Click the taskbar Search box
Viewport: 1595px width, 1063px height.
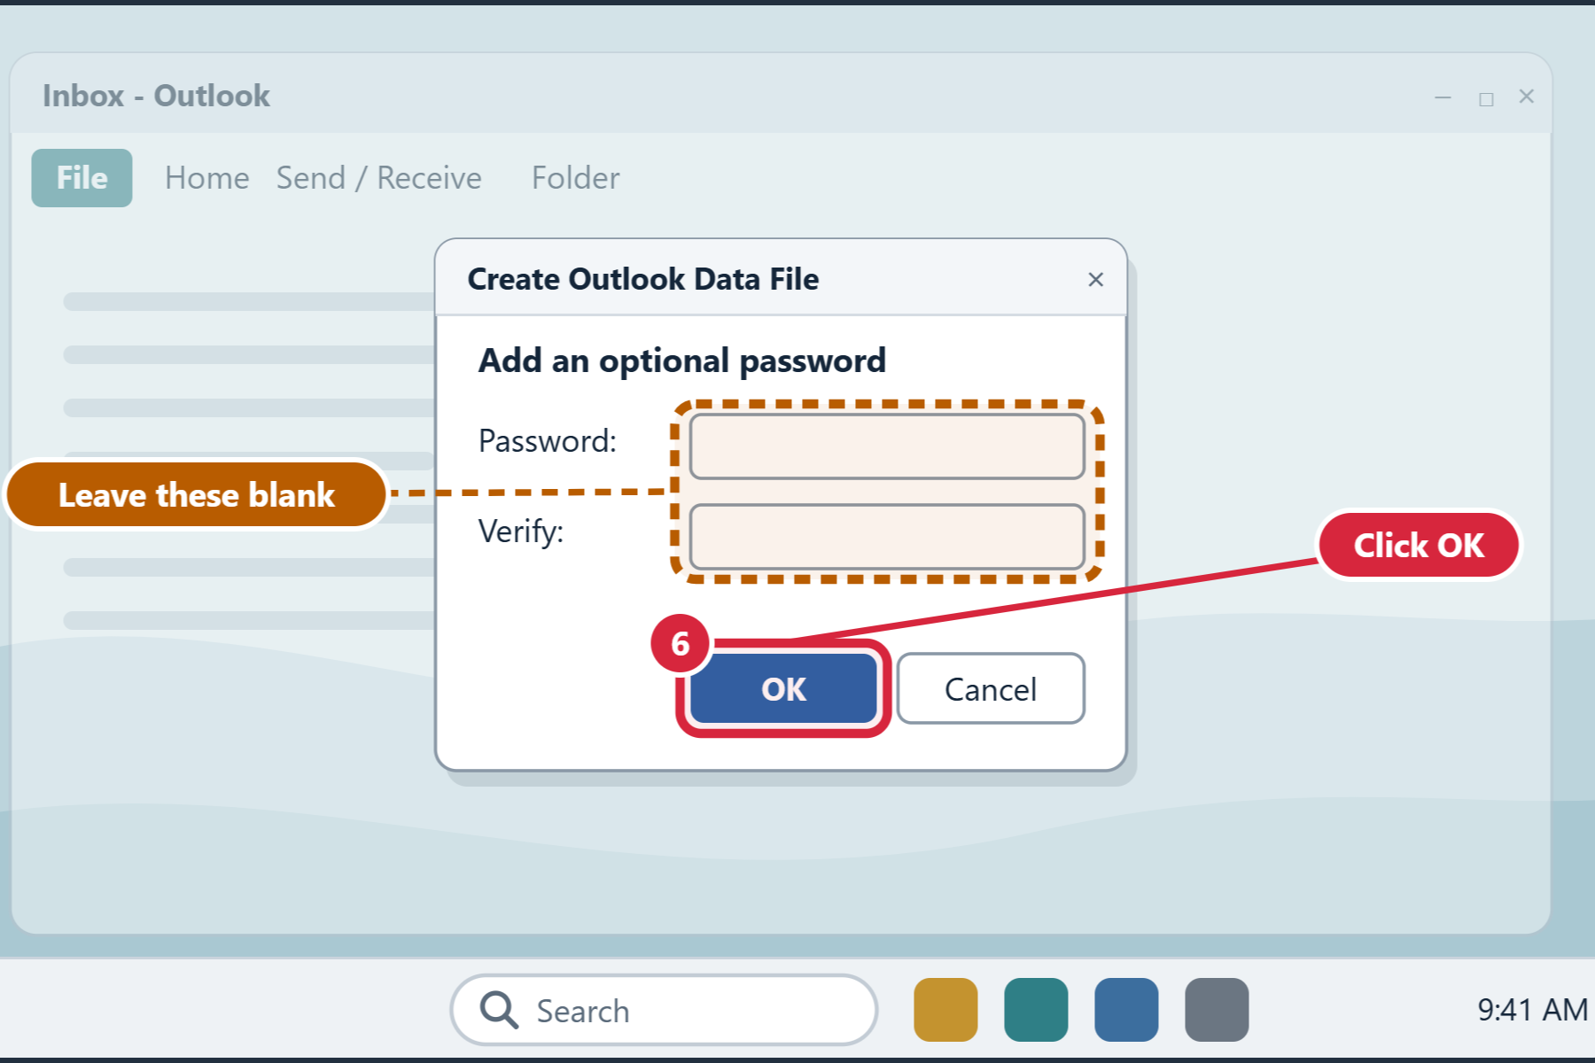664,1010
